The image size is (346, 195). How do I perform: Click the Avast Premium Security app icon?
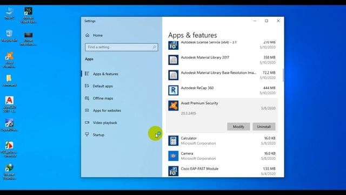(x=173, y=106)
